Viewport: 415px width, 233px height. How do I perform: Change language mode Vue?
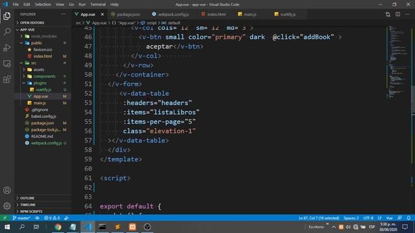389,218
